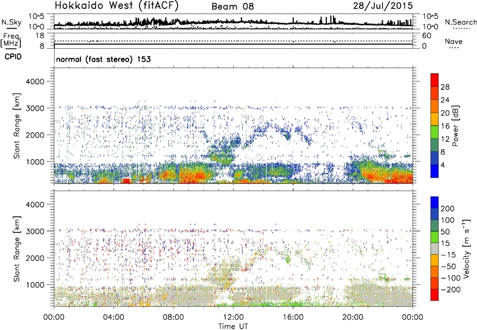Click the '3000' tick on the velocity panel axis
Image resolution: width=477 pixels, height=330 pixels.
tap(35, 231)
